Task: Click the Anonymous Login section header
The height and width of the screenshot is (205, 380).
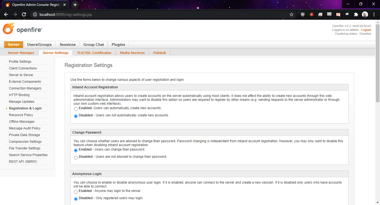Action: (x=209, y=174)
